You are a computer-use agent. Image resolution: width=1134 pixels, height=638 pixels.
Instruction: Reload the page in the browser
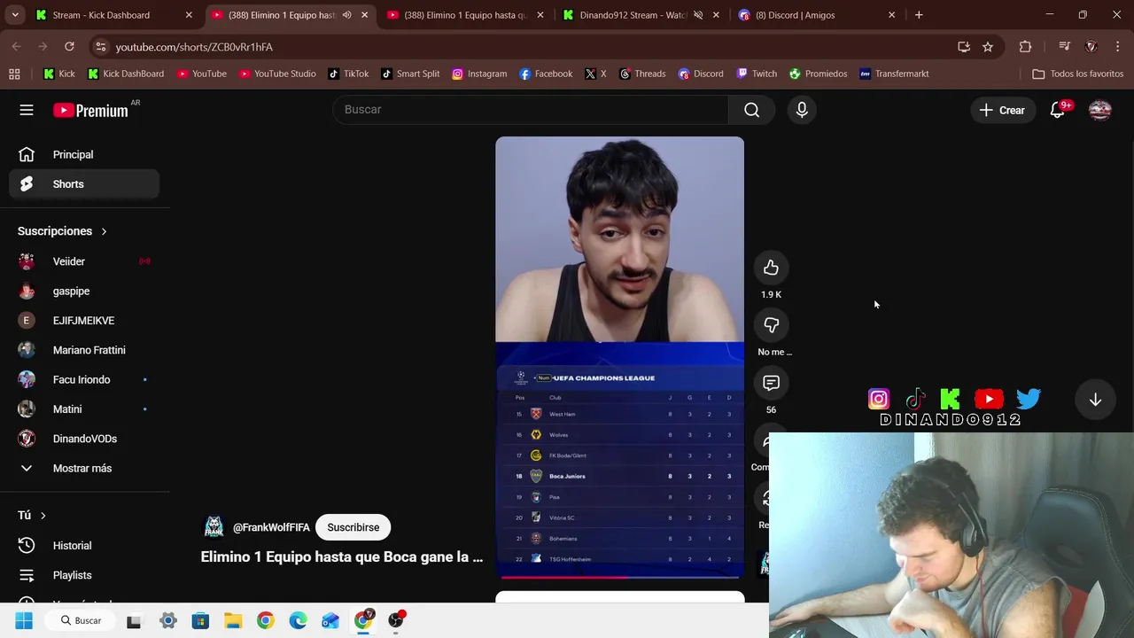click(69, 46)
